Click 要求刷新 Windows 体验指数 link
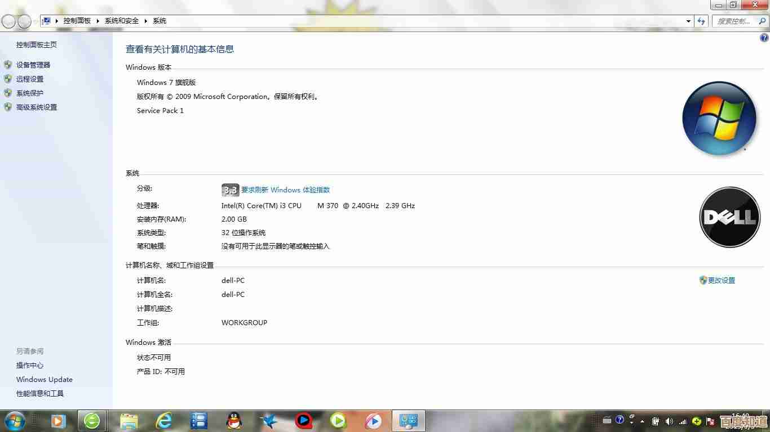Image resolution: width=770 pixels, height=432 pixels. [285, 190]
